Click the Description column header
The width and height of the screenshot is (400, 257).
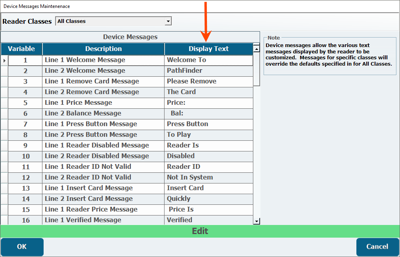(103, 49)
